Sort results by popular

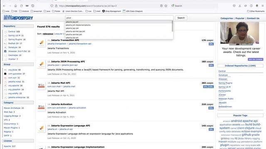click(59, 34)
